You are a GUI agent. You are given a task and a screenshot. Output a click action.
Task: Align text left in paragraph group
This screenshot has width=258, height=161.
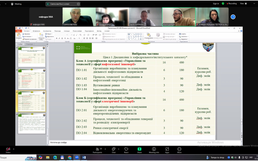(x=84, y=38)
